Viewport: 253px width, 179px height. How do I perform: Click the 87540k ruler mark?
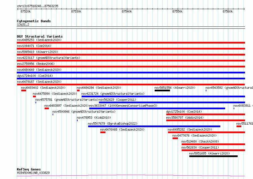127,11
